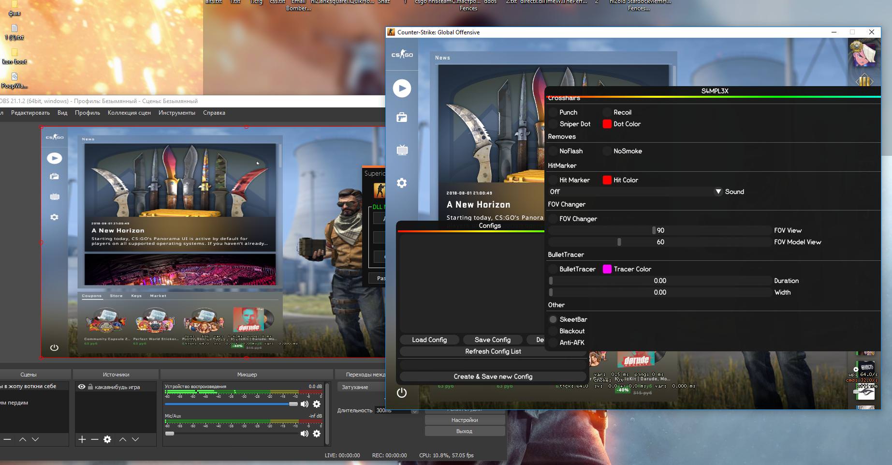Adjust playback device volume slider in OBS

pyautogui.click(x=232, y=404)
